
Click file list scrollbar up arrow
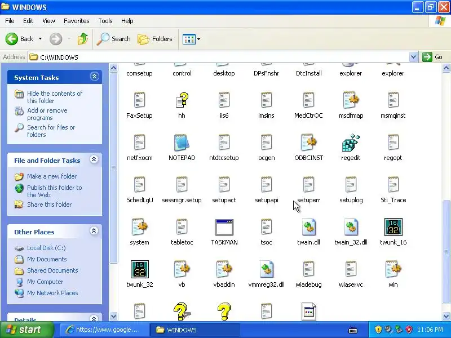click(x=446, y=68)
